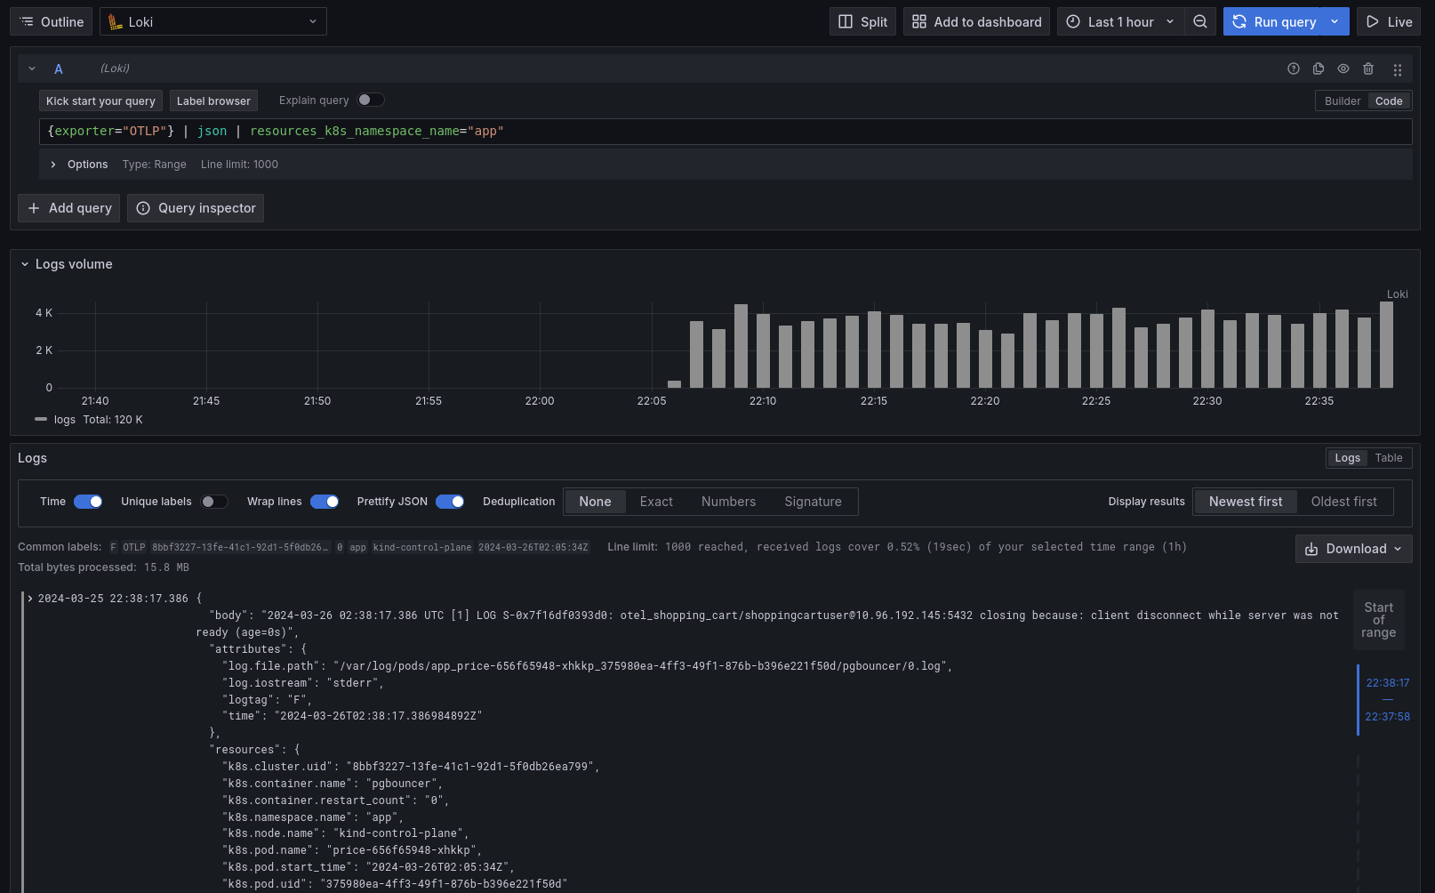Collapse query row A
The height and width of the screenshot is (893, 1435).
click(32, 68)
